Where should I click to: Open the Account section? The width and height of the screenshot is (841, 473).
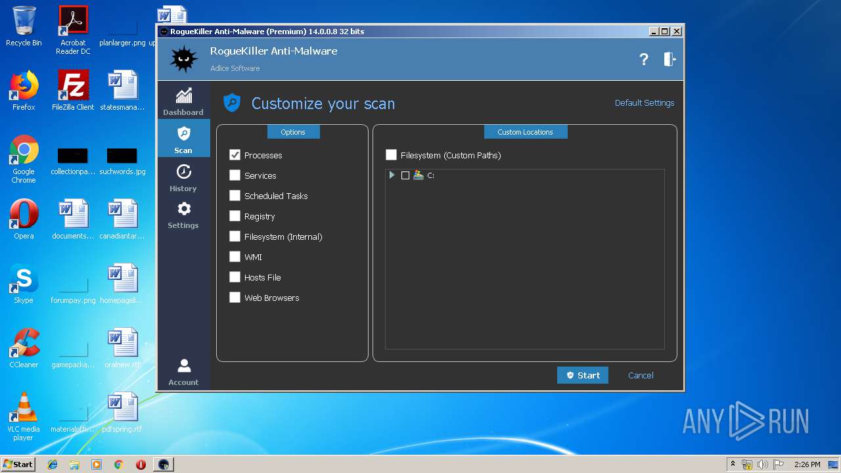[183, 372]
